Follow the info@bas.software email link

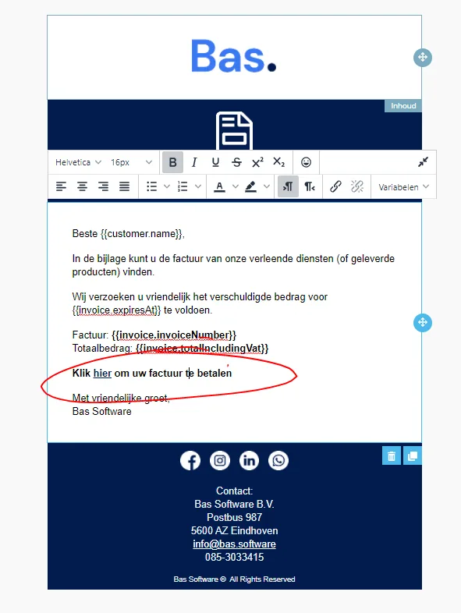point(234,544)
